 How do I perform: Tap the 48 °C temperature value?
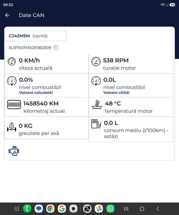pos(113,104)
